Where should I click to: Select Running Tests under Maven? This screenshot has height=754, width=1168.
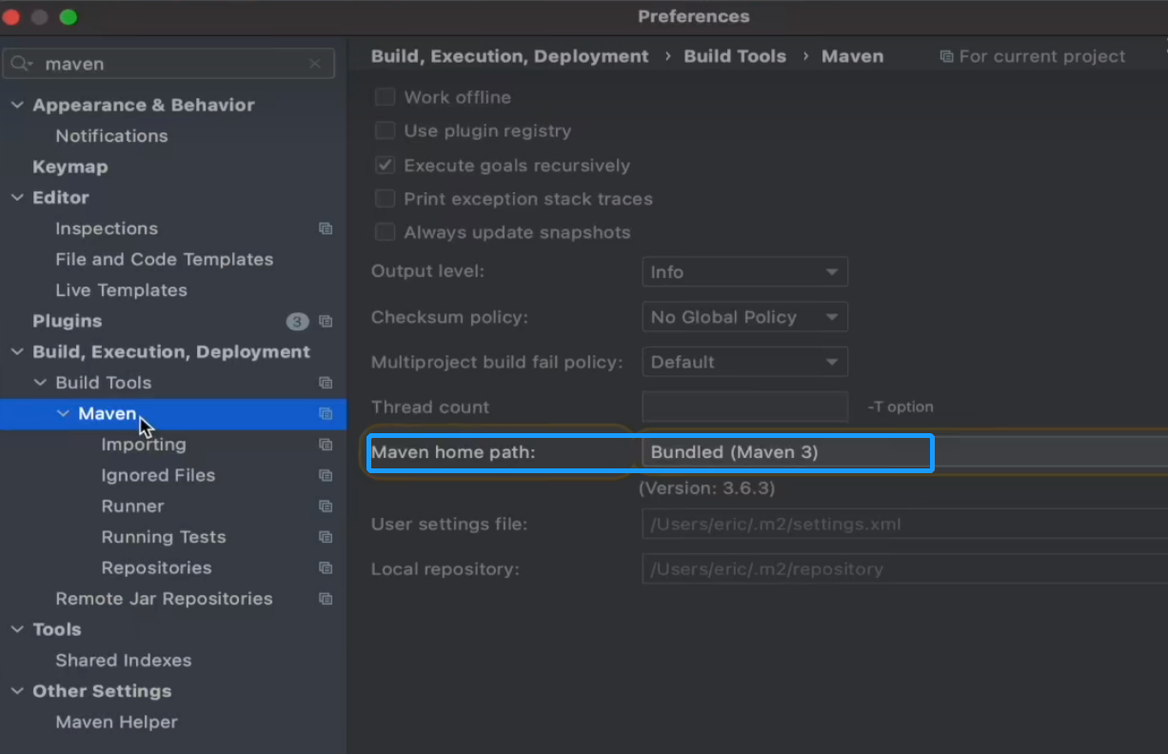[164, 537]
